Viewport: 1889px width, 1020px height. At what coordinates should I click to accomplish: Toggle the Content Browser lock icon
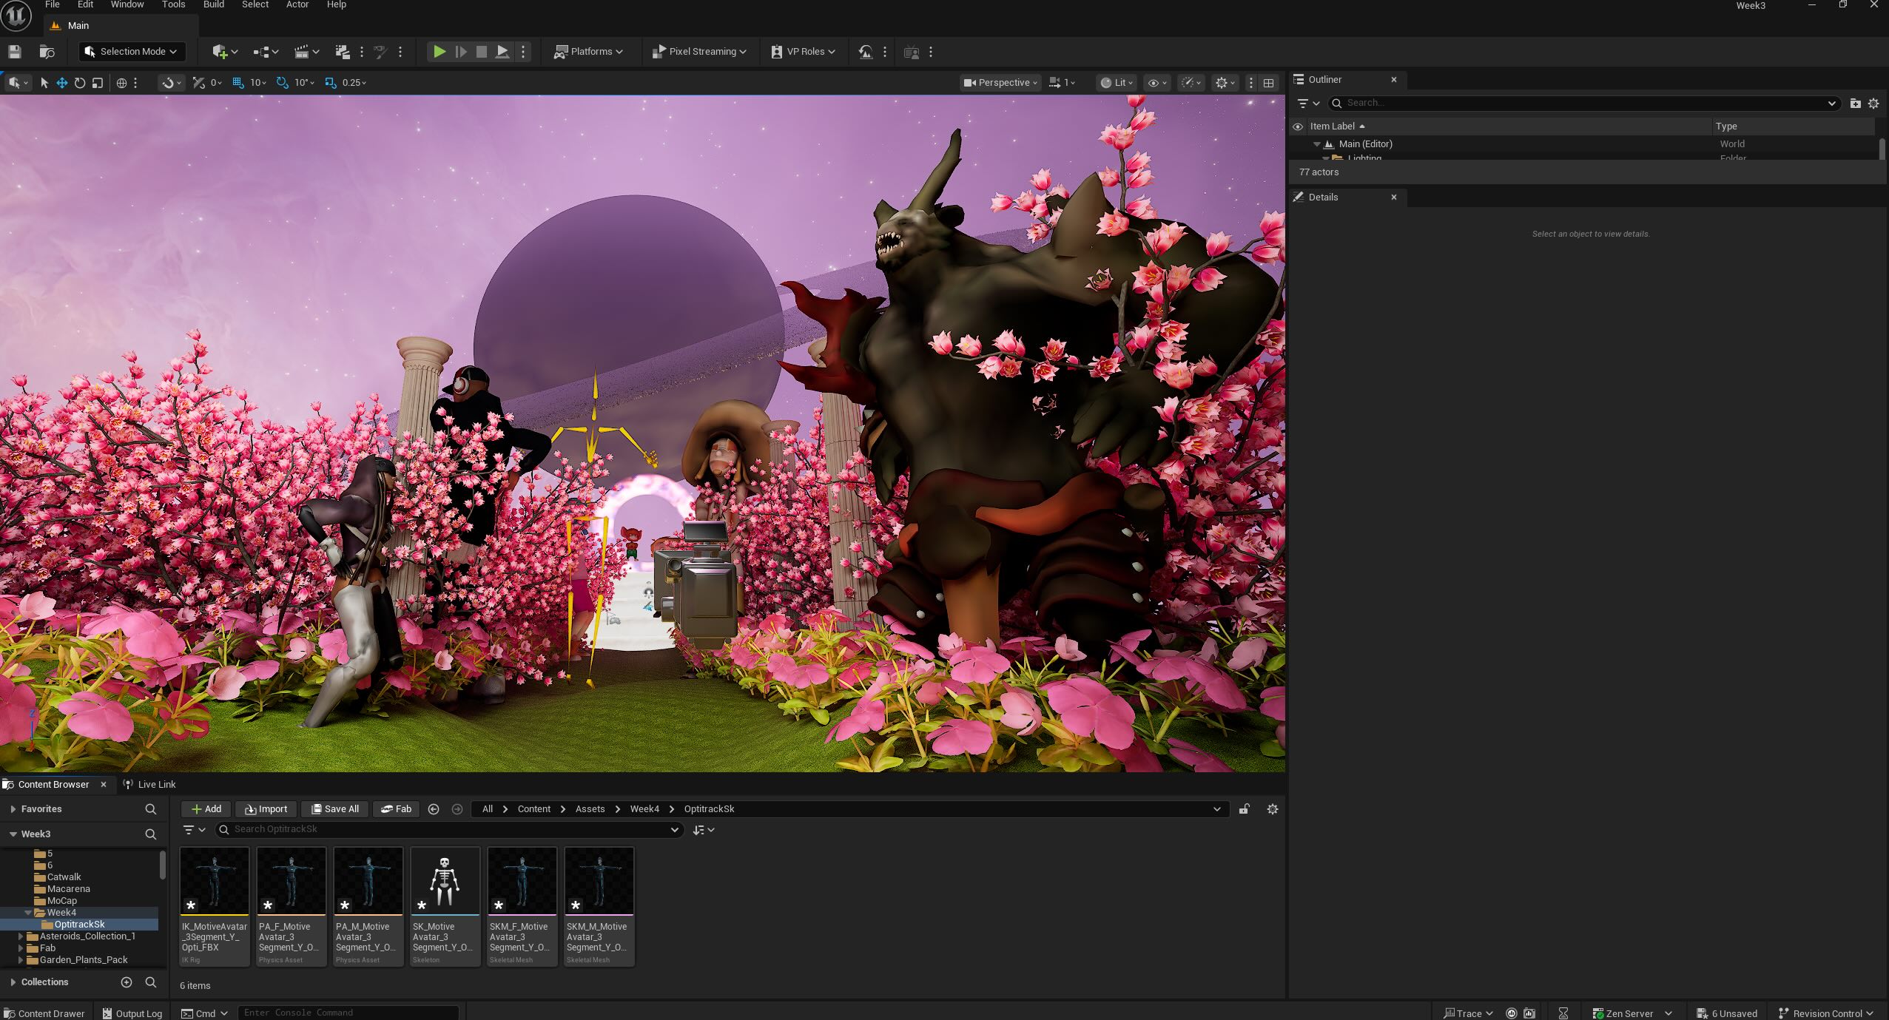tap(1245, 809)
